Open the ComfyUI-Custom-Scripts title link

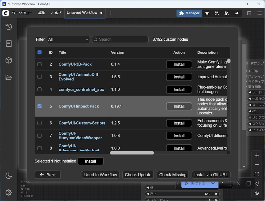tap(82, 123)
